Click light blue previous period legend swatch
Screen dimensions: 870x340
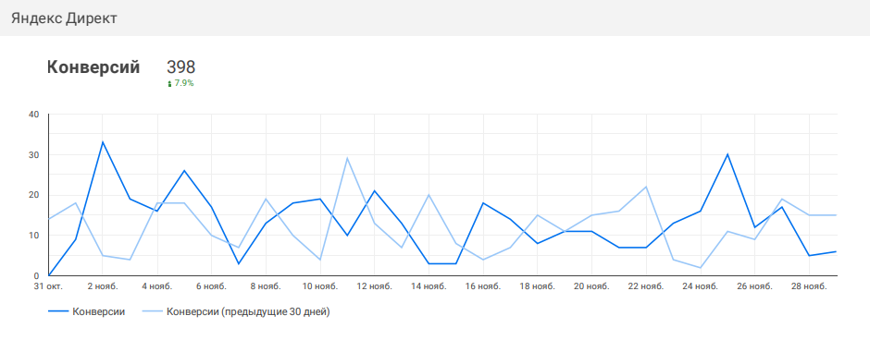152,312
